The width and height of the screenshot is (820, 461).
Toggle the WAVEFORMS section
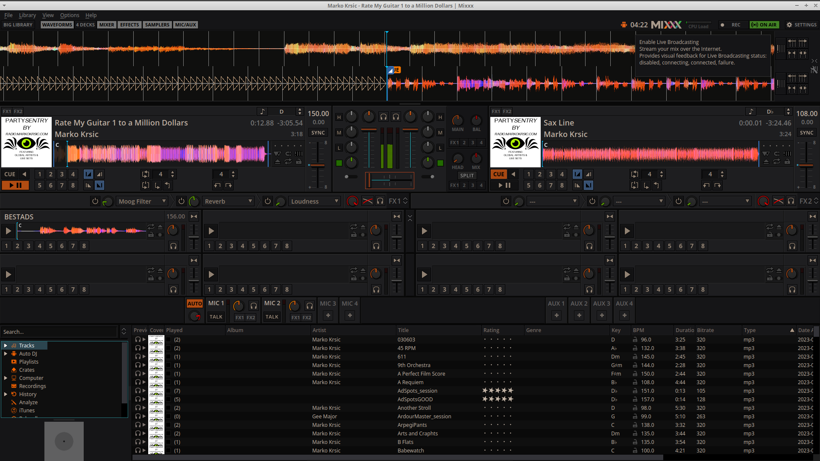pos(57,25)
